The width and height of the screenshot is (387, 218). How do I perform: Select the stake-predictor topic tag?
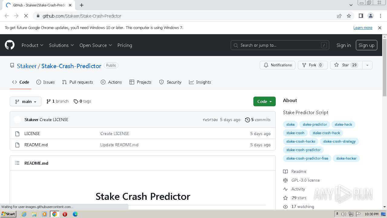(315, 124)
